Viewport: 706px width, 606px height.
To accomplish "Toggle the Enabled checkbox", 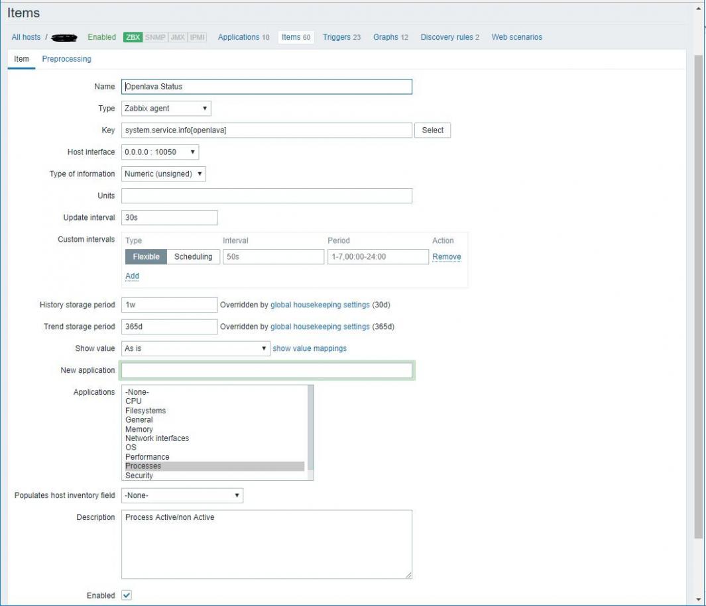I will coord(127,595).
